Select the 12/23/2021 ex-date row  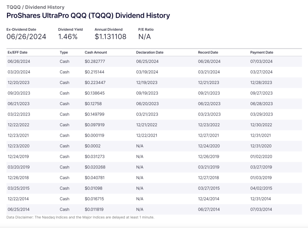pyautogui.click(x=154, y=135)
